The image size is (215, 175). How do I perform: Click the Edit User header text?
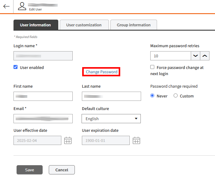pyautogui.click(x=35, y=9)
